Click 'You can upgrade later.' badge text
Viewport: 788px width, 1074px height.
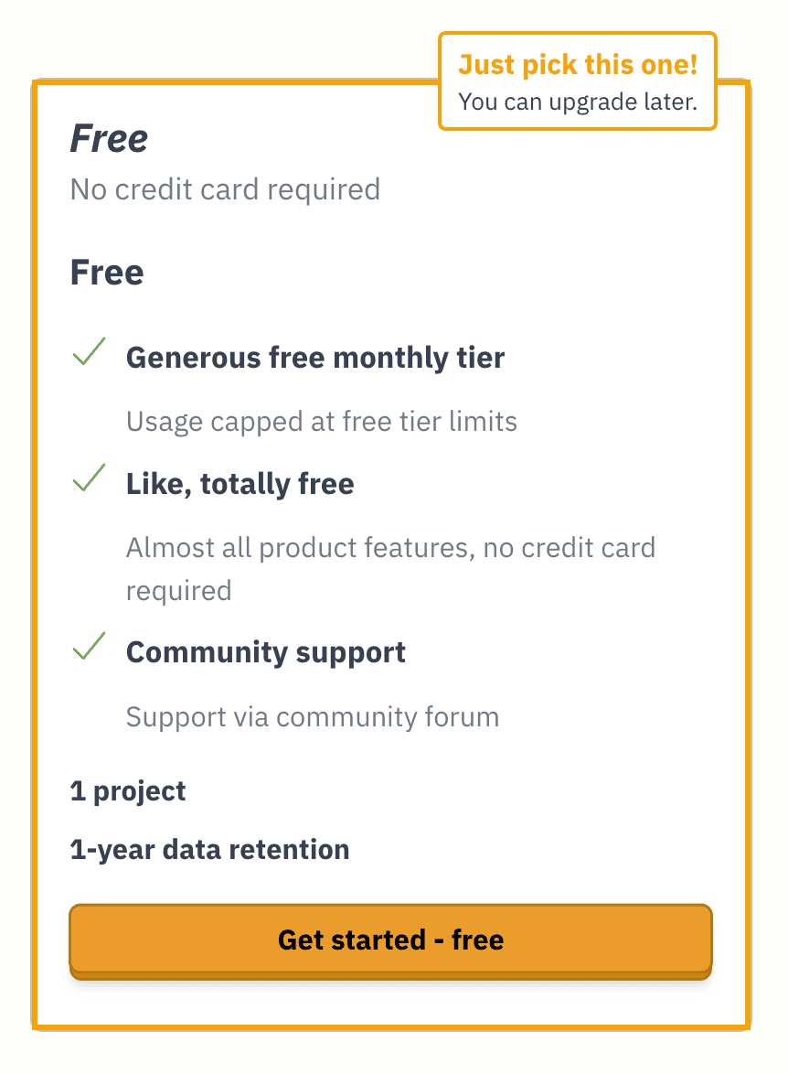(x=578, y=101)
